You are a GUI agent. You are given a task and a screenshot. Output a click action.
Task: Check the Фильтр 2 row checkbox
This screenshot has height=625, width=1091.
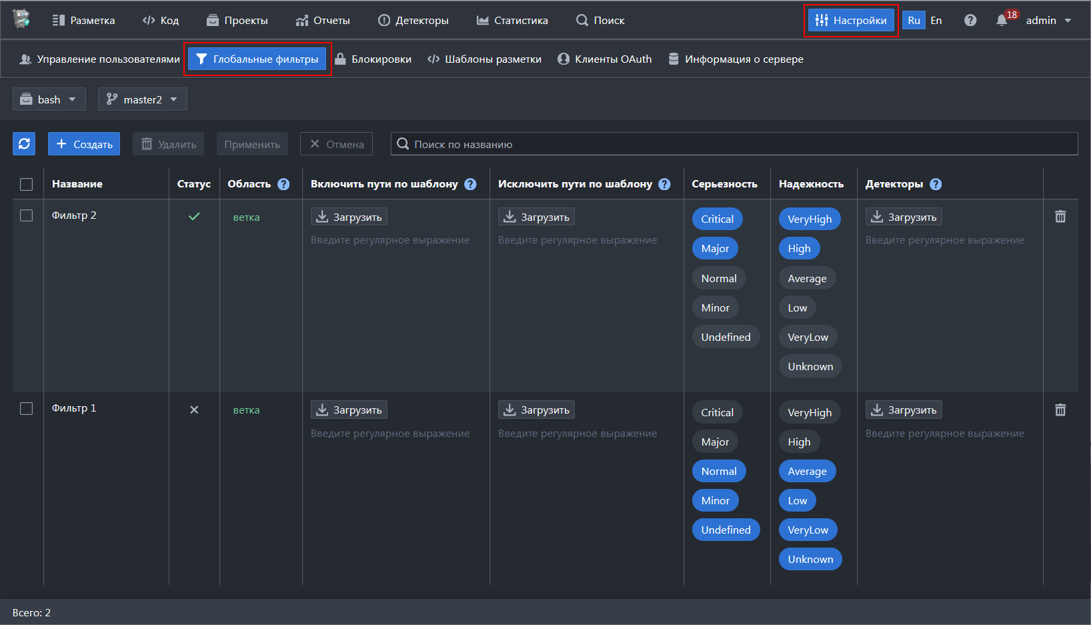(x=27, y=215)
